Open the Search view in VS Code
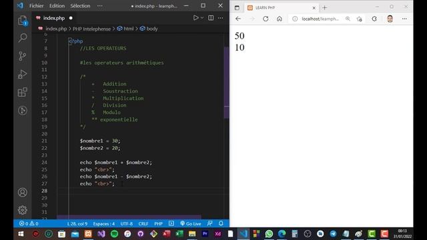427x240 pixels. pos(22,37)
